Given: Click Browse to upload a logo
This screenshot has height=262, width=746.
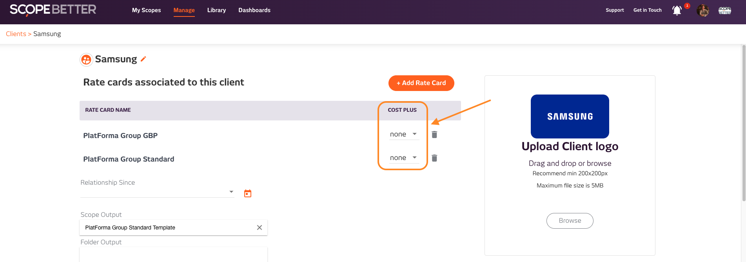Looking at the screenshot, I should [x=570, y=220].
